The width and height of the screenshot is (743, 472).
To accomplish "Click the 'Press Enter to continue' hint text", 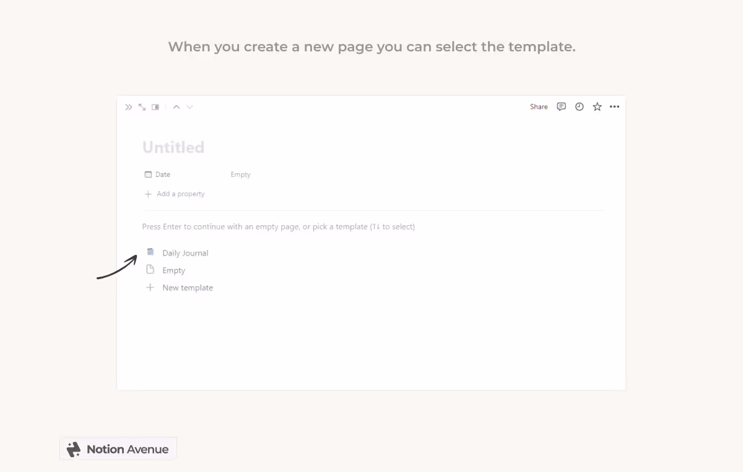I will [x=279, y=227].
